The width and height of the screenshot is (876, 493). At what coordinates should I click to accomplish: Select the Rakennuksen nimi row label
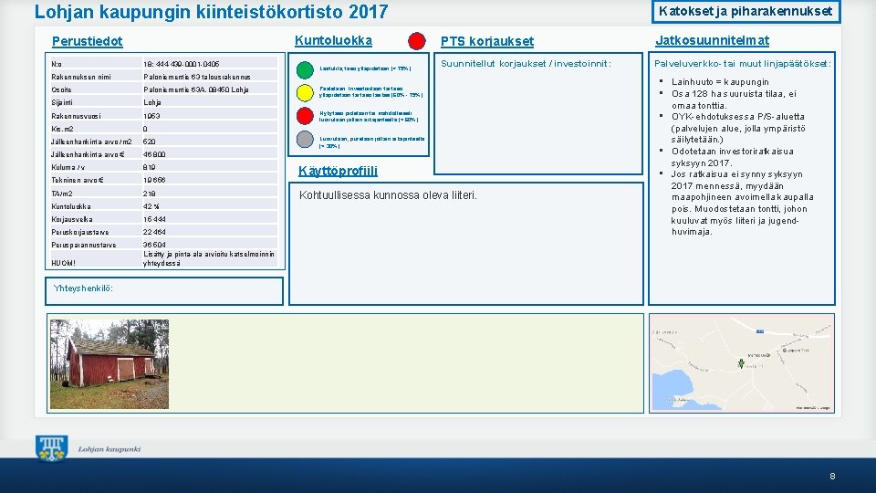click(81, 77)
